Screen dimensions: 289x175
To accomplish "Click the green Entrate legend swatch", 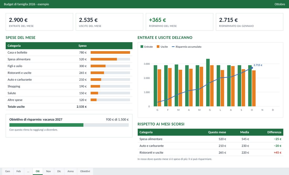I will pos(142,47).
